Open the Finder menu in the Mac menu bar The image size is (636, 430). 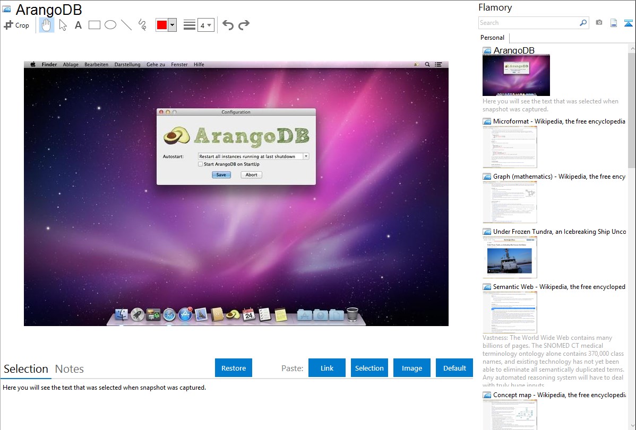(49, 65)
